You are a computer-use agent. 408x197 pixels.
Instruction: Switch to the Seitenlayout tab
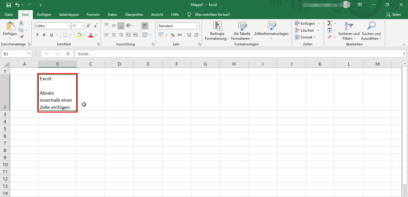(69, 15)
